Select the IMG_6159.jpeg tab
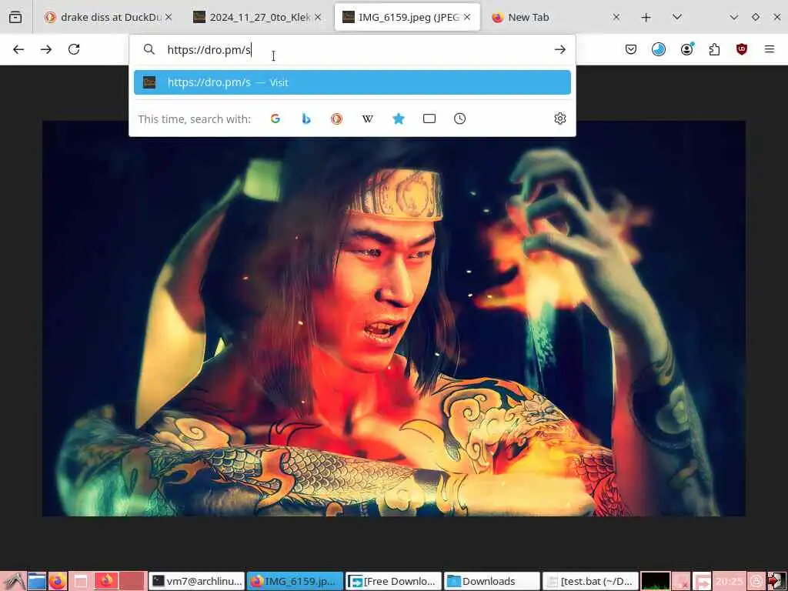Screen dimensions: 788x591 tap(407, 17)
